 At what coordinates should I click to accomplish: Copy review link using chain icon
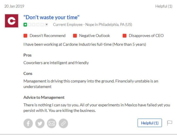tap(63, 123)
